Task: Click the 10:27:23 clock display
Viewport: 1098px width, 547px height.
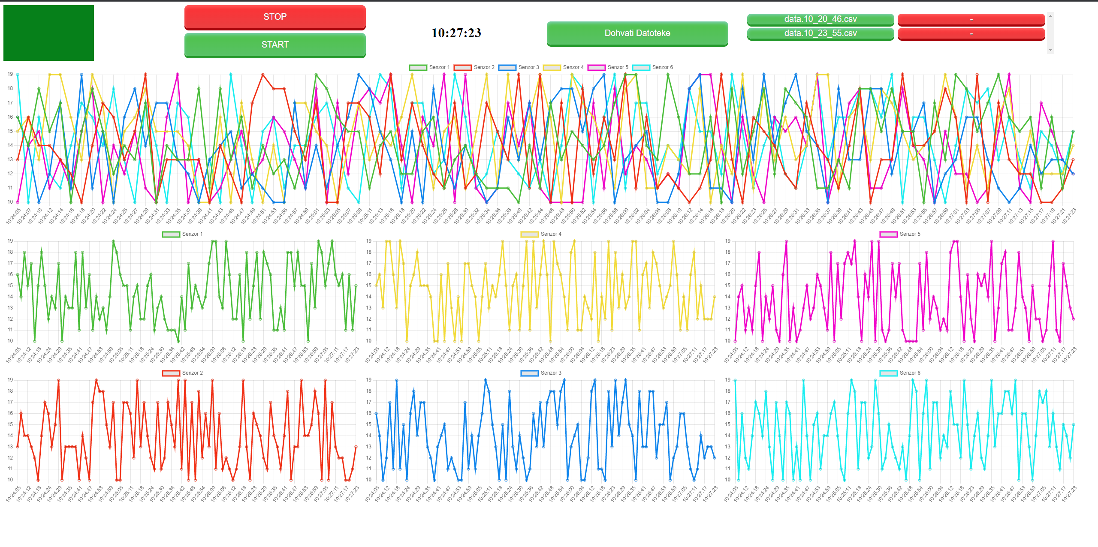Action: click(456, 33)
